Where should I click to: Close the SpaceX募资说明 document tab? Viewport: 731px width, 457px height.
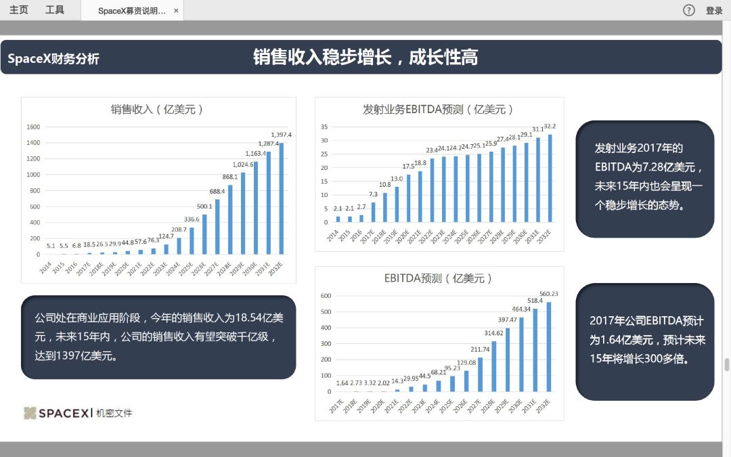point(176,11)
